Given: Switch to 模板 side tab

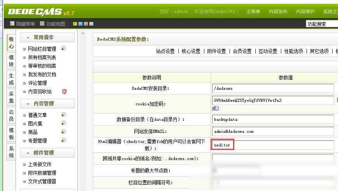Looking at the screenshot, I should 11,134.
